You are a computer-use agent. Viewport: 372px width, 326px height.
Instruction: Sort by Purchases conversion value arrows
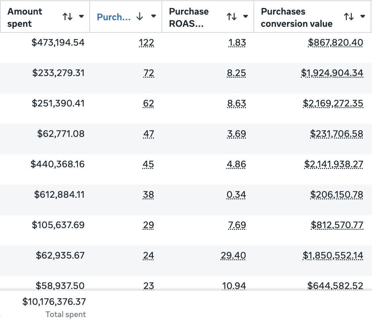point(349,17)
